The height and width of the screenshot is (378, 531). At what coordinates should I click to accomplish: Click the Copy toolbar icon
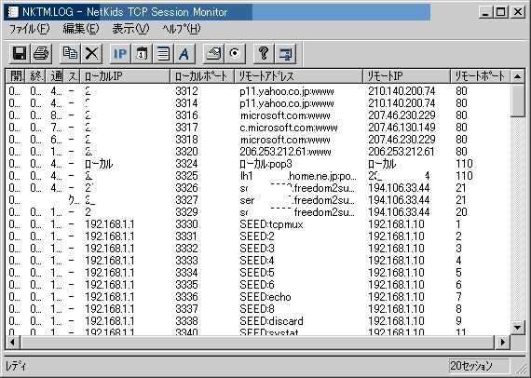(x=70, y=53)
